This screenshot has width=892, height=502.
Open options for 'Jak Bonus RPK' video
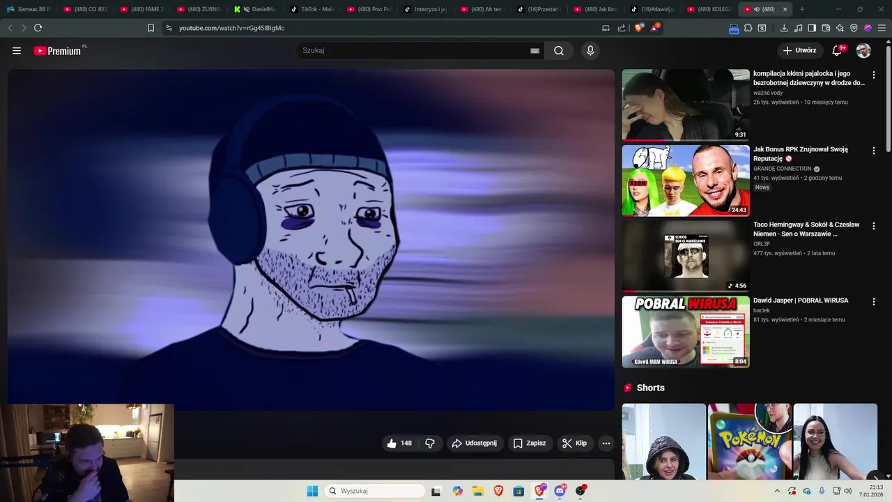(873, 151)
